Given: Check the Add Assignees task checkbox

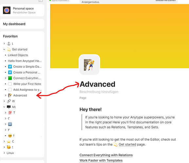Looking at the screenshot, I should click(x=10, y=90).
